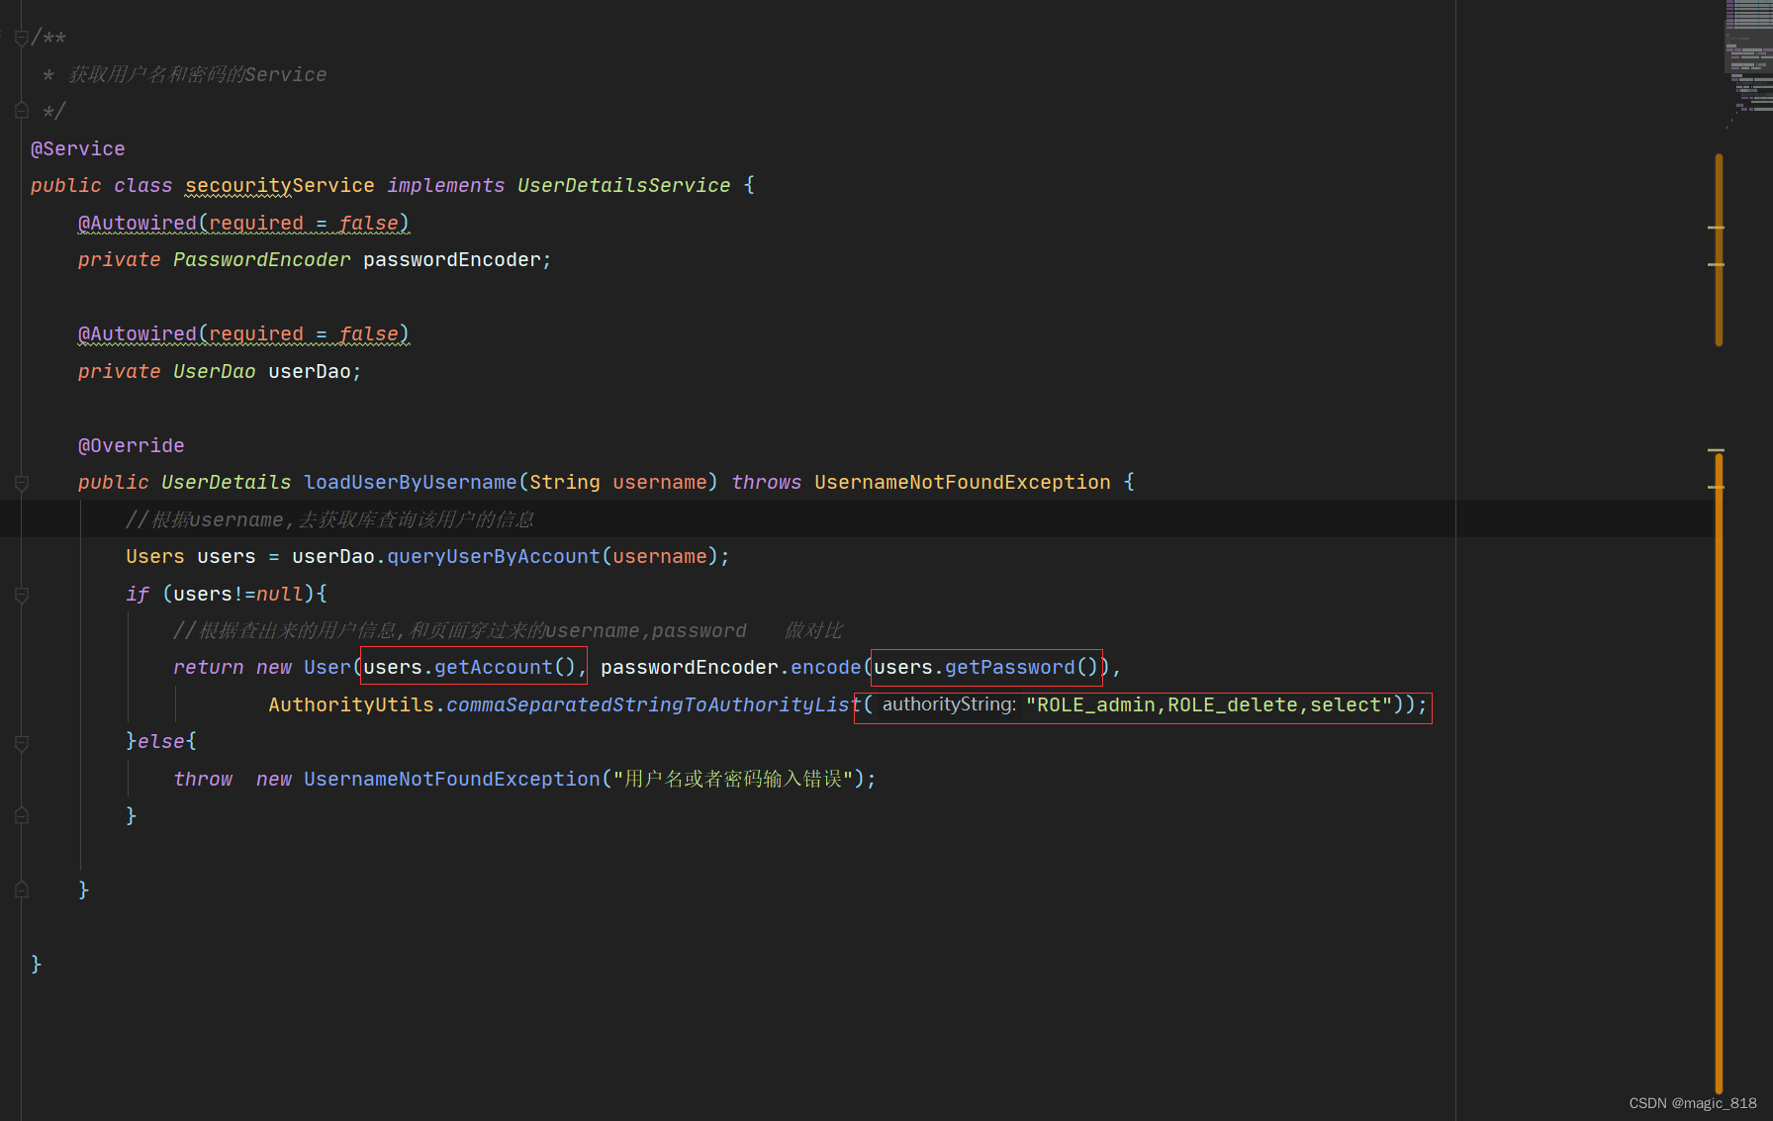
Task: Click fold end marker at comment close
Action: (x=21, y=111)
